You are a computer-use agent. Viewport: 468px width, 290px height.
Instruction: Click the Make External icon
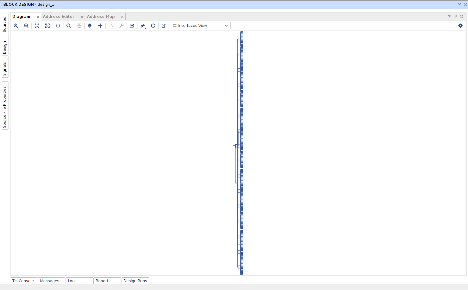pos(111,26)
